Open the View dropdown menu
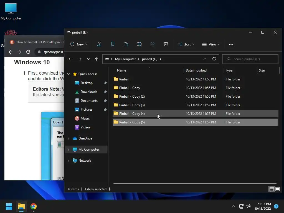Viewport: 284px width, 213px height. coord(211,44)
